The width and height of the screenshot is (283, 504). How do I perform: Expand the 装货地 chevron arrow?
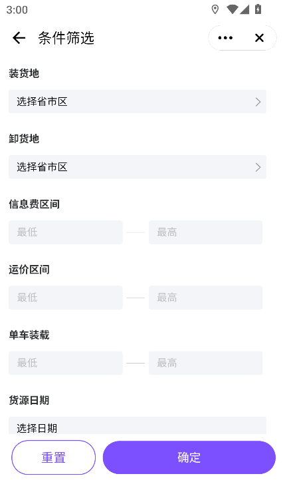click(258, 102)
